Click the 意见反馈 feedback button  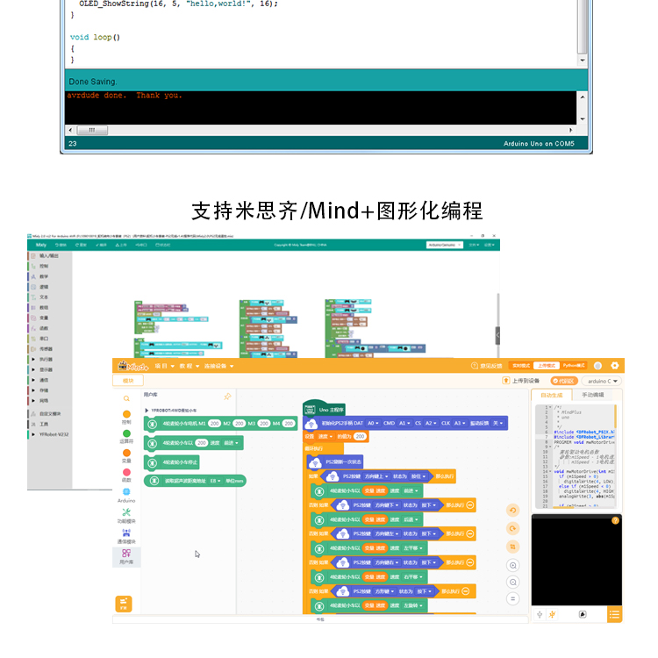click(487, 366)
